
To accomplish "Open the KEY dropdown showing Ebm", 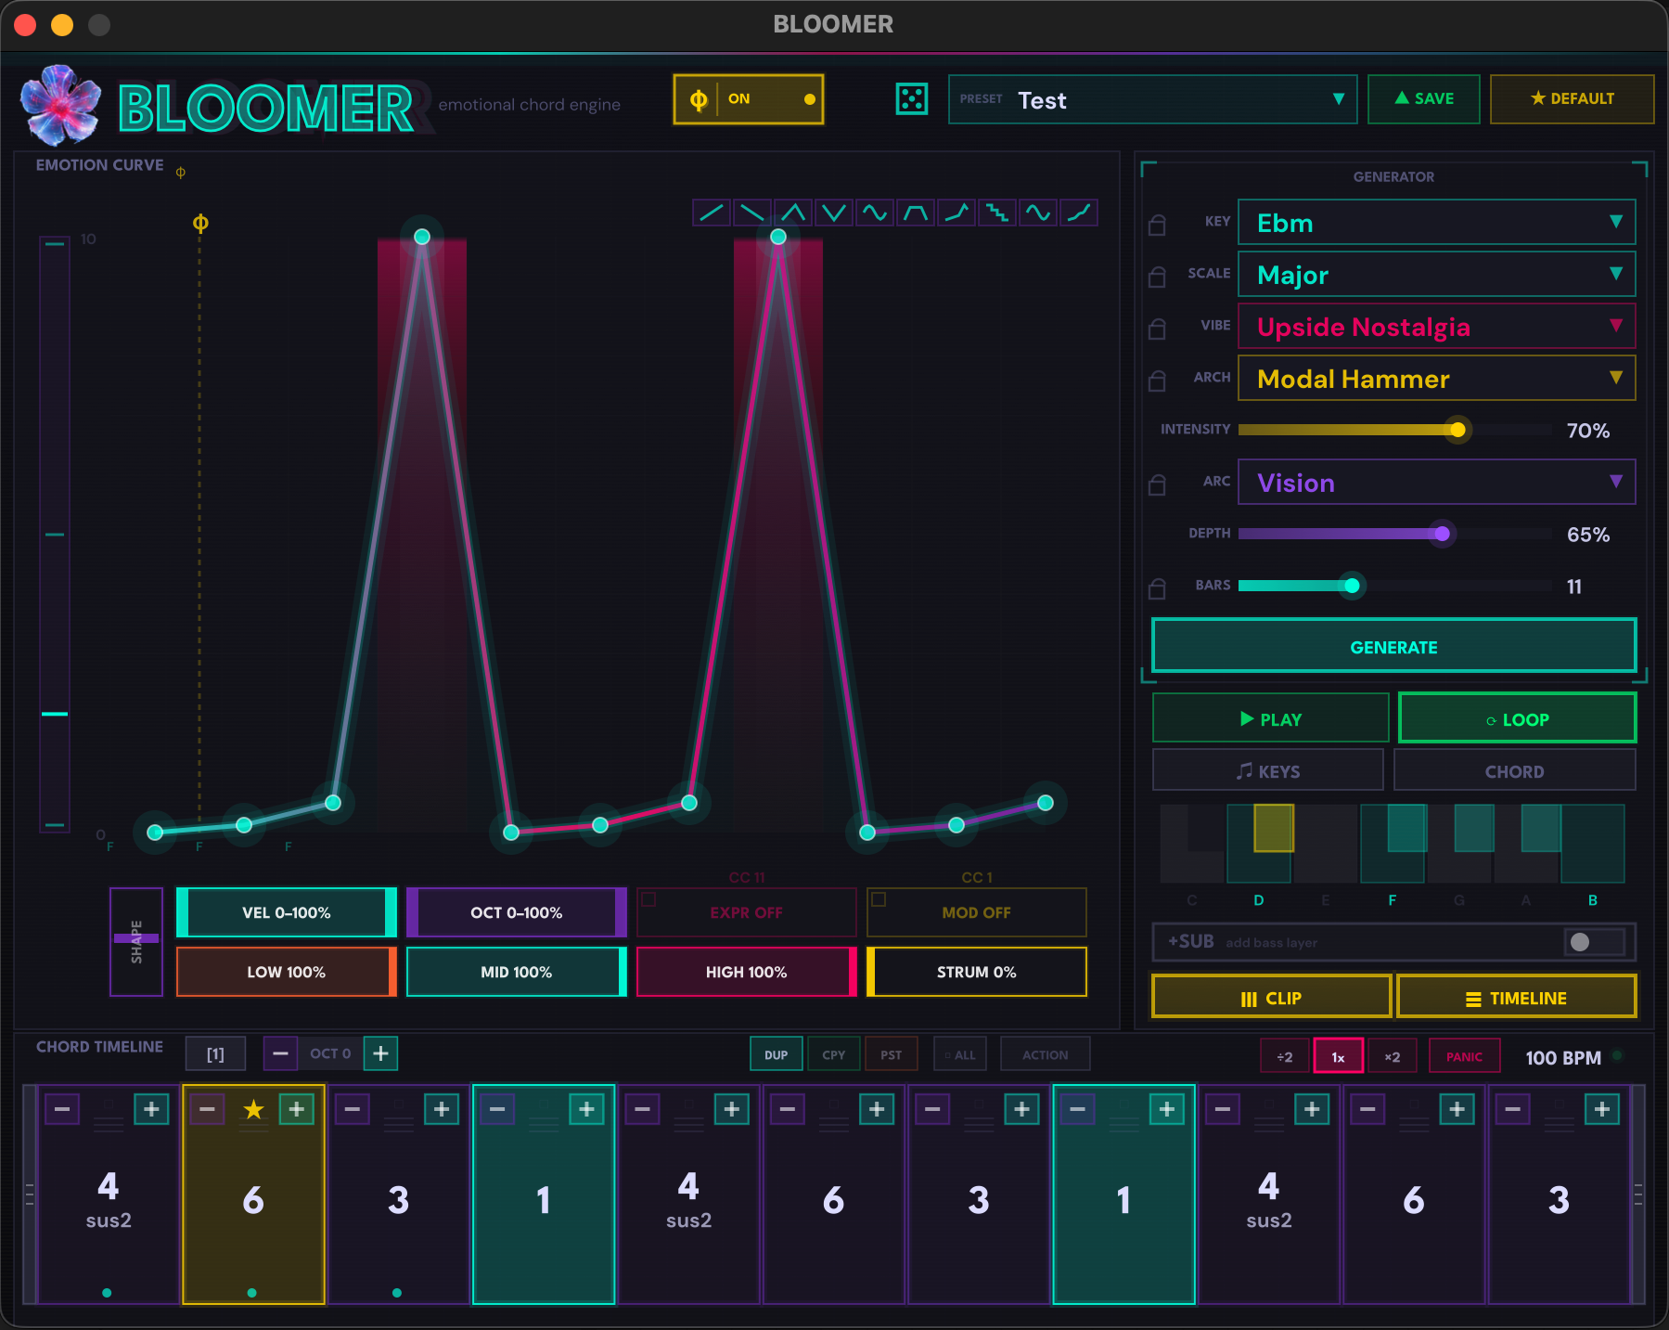I will tap(1435, 223).
